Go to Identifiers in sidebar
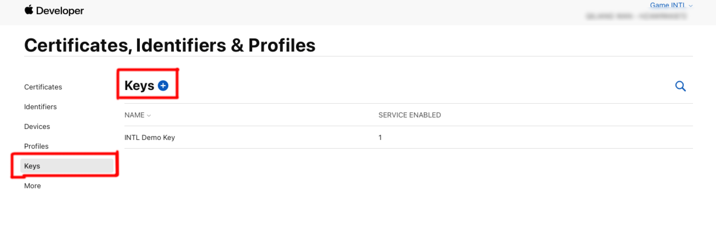The image size is (716, 242). point(40,107)
